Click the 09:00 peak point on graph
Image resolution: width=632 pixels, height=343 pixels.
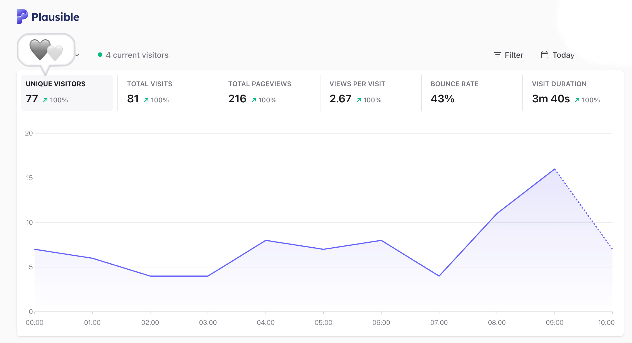click(554, 169)
